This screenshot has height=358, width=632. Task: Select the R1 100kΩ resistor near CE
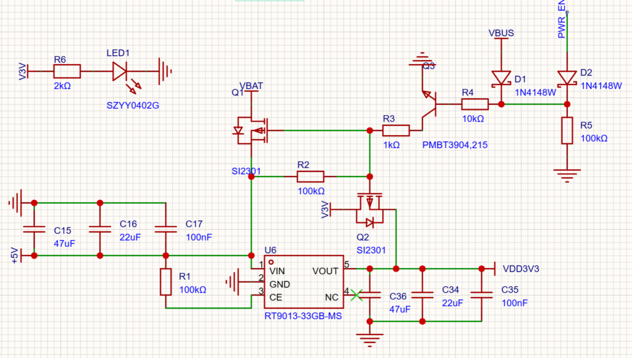[x=165, y=281]
